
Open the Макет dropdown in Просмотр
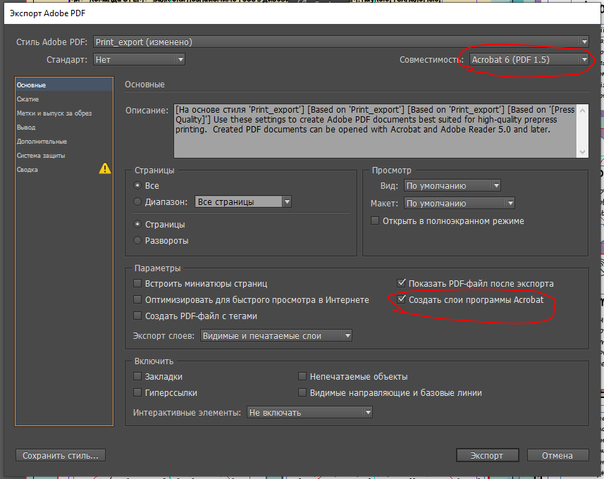[459, 204]
